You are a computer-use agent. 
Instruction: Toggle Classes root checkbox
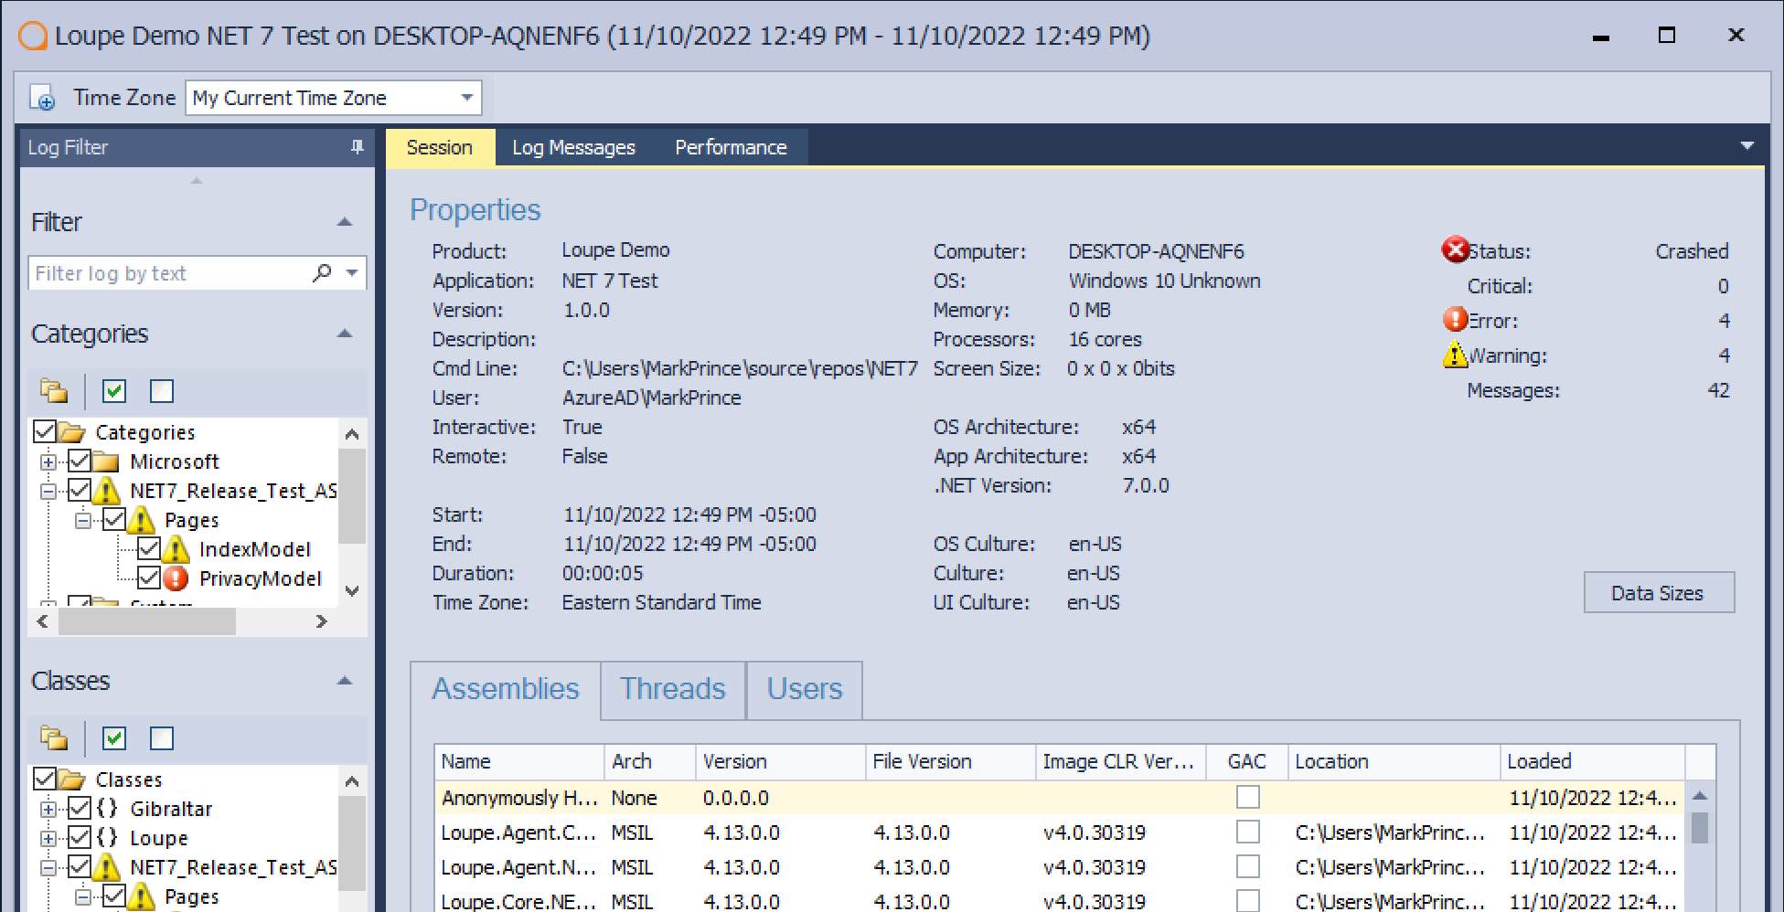pyautogui.click(x=45, y=779)
